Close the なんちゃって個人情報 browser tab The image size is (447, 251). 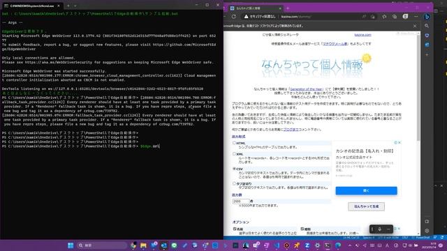[279, 8]
